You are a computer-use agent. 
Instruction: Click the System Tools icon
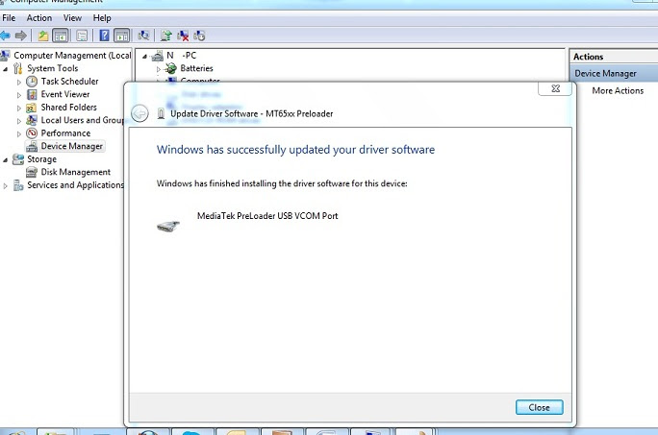pos(18,68)
